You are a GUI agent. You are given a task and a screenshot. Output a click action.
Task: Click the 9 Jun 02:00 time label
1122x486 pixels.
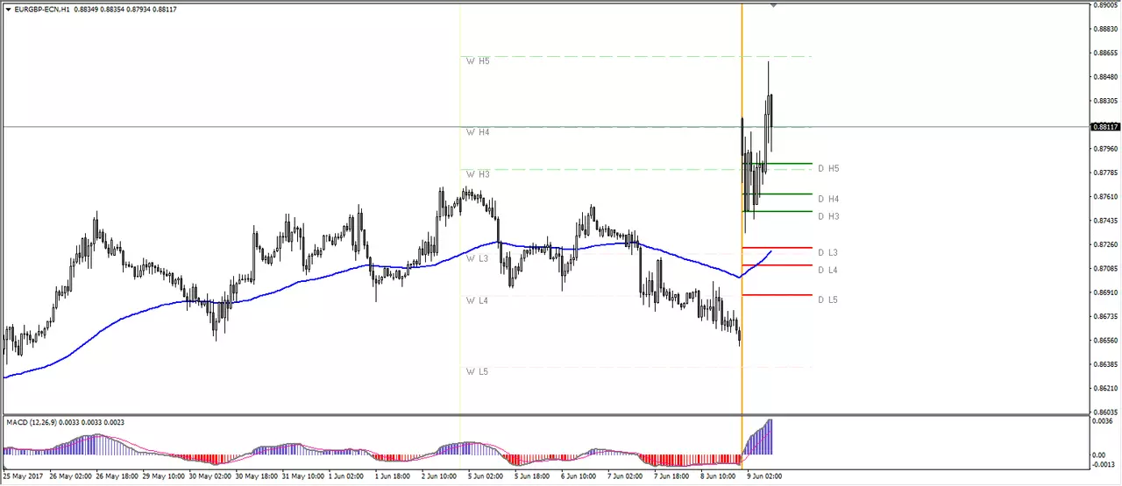coord(764,476)
